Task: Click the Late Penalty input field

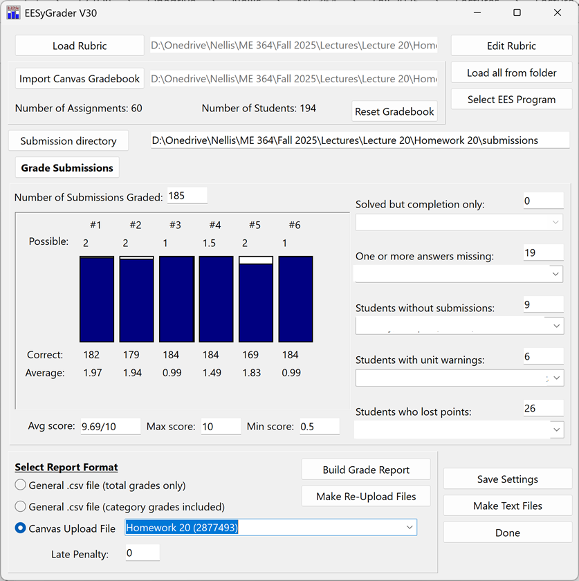Action: [x=143, y=553]
